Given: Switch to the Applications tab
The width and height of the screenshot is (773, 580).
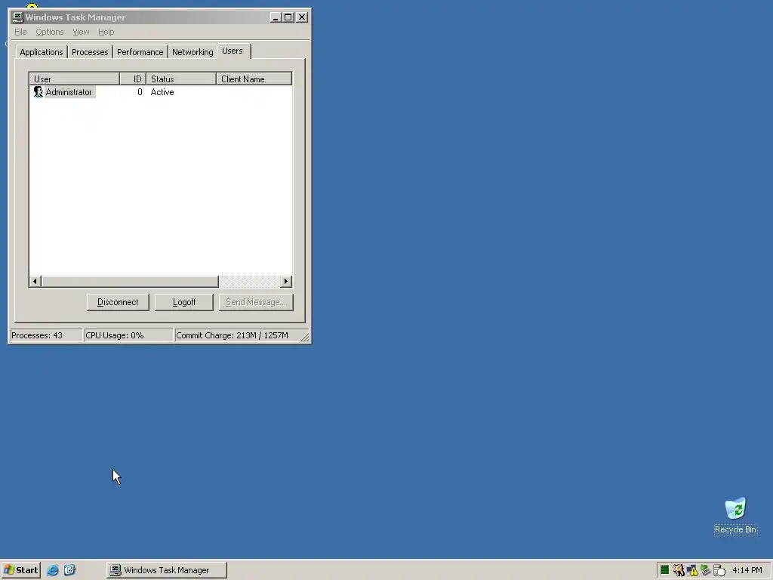Looking at the screenshot, I should tap(42, 52).
